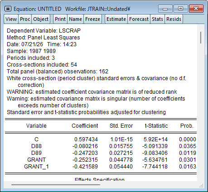Minimize the Equation window
Viewport: 208px width, 192px height.
(165, 9)
